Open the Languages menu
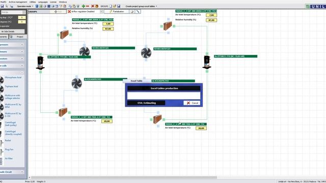Screen dimensions: 326x183 click(x=43, y=2)
